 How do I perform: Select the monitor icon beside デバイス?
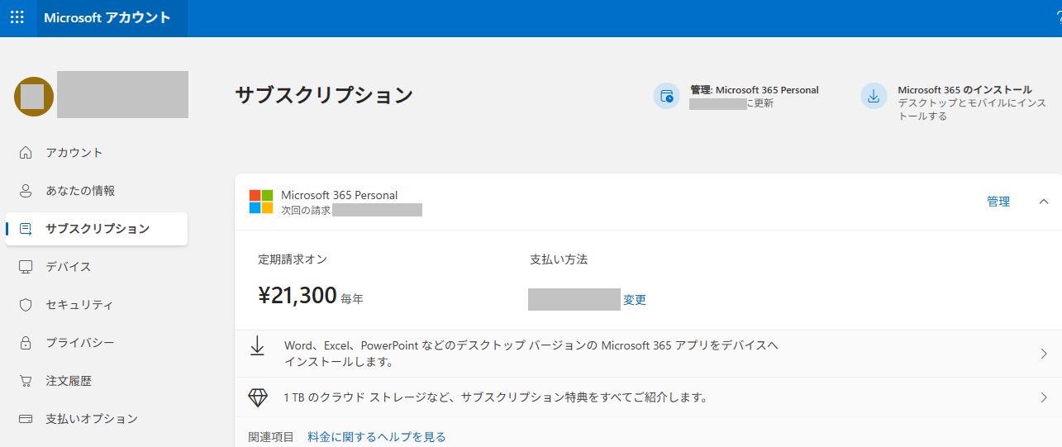point(26,267)
